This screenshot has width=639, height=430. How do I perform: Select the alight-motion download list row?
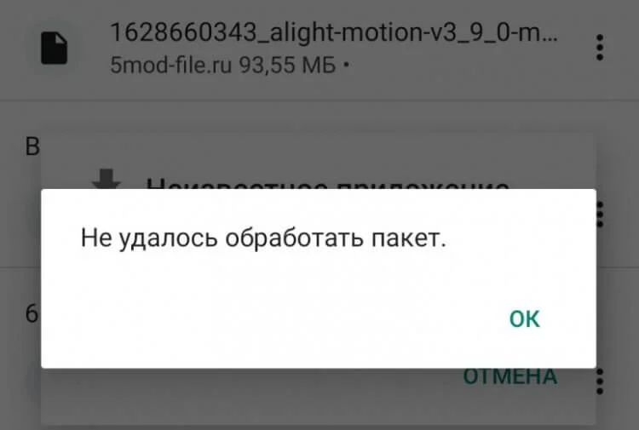319,49
